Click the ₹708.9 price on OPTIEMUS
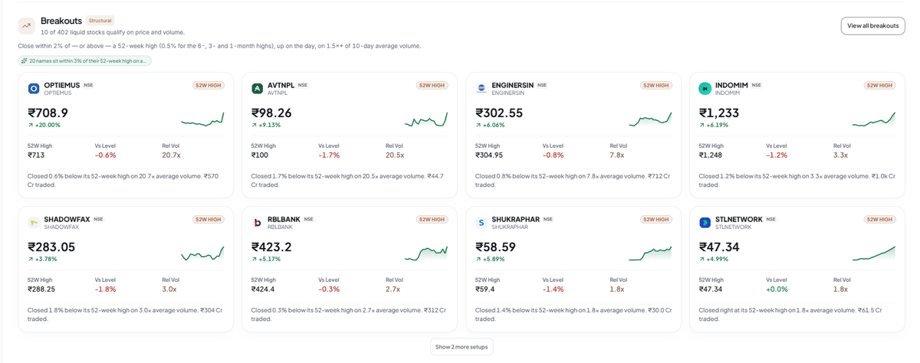The image size is (920, 363). coord(48,113)
